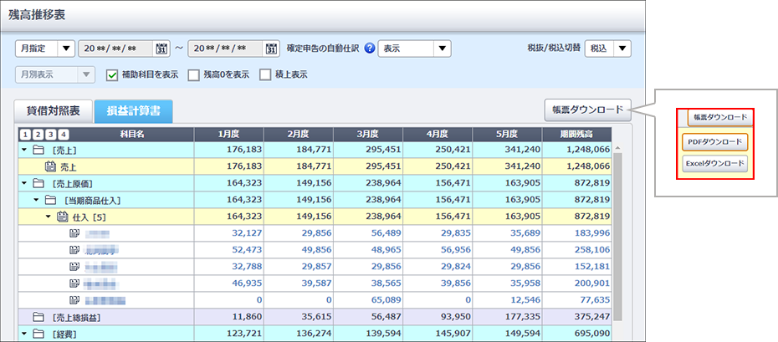Click sub-account icon in row with 32,127

point(74,233)
